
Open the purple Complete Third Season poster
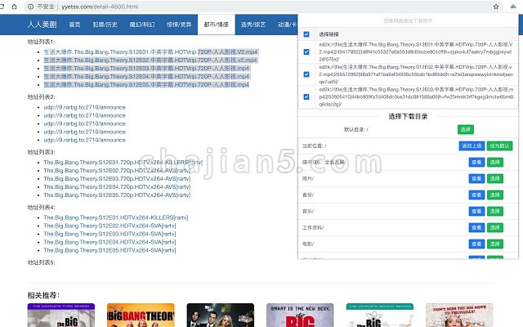pos(61,315)
